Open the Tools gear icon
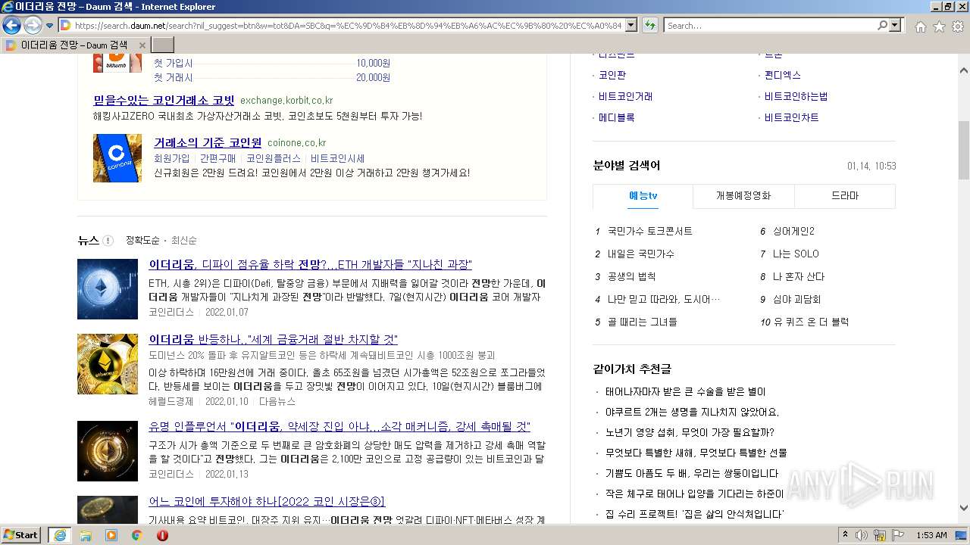The width and height of the screenshot is (970, 545). click(x=957, y=26)
